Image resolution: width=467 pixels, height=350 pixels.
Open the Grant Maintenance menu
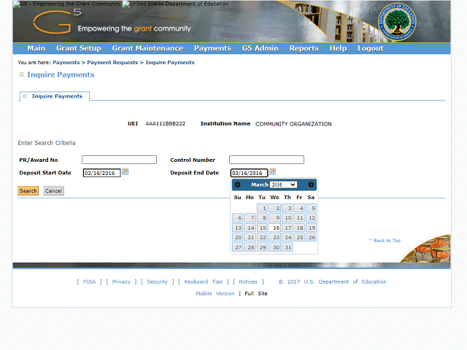(x=147, y=48)
